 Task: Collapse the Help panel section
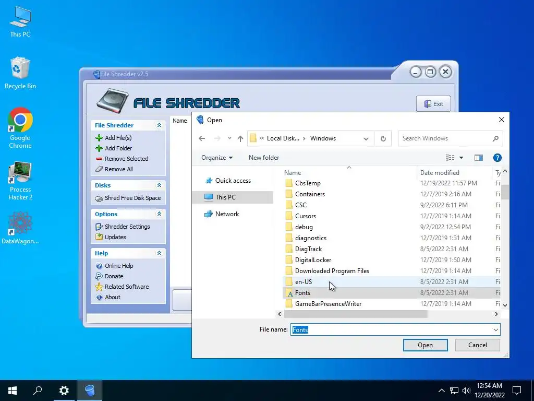coord(159,253)
